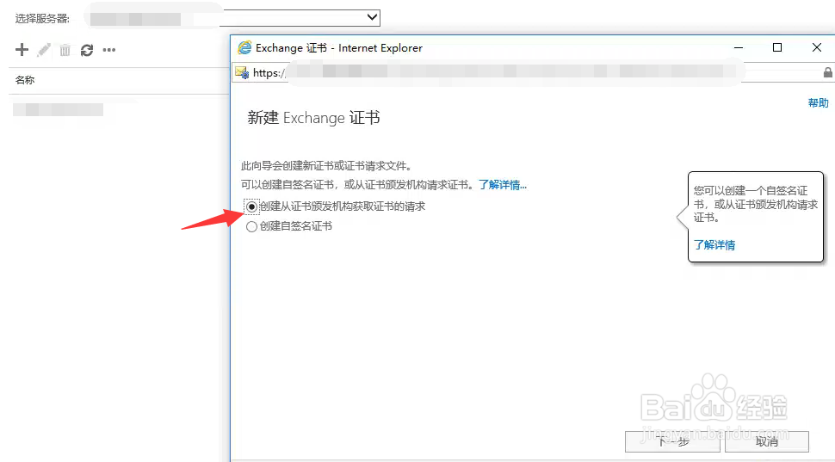Viewport: 835px width, 462px height.
Task: Click the plus icon to add a certificate
Action: pyautogui.click(x=22, y=50)
